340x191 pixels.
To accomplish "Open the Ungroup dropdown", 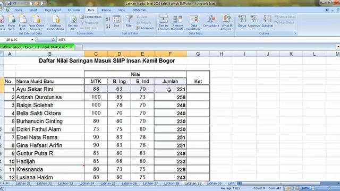I will [254, 22].
